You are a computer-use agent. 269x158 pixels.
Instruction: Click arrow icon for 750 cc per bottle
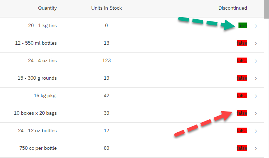point(256,148)
